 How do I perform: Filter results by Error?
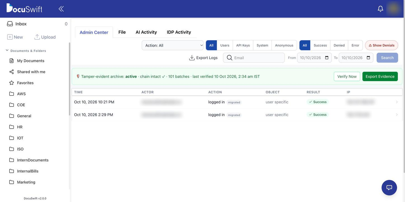[x=355, y=45]
